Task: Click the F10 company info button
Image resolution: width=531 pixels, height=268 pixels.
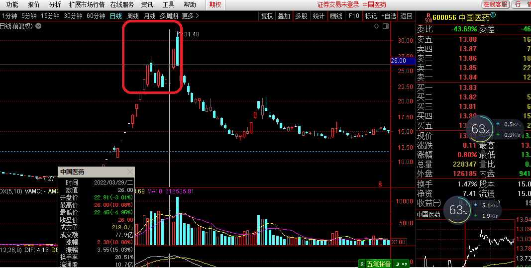Action: [x=354, y=16]
